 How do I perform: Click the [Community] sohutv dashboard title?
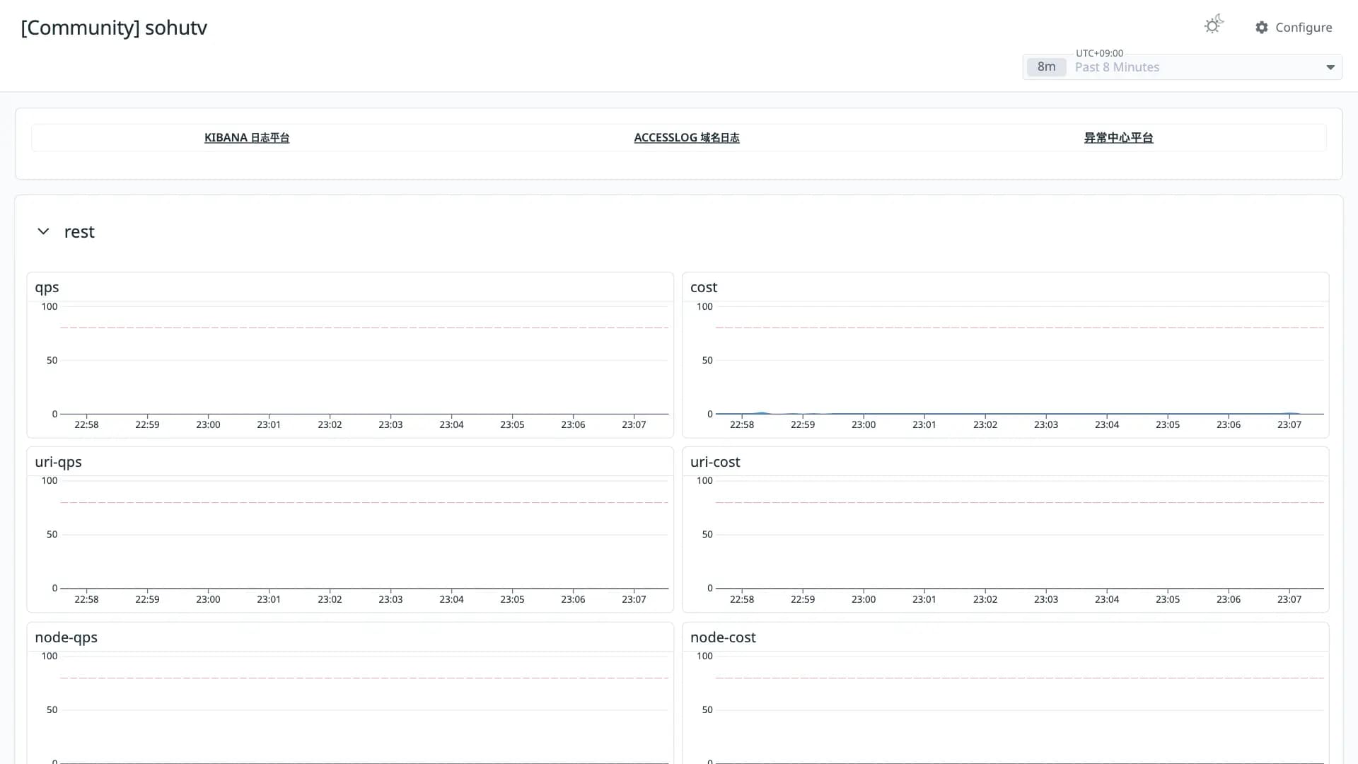tap(114, 28)
